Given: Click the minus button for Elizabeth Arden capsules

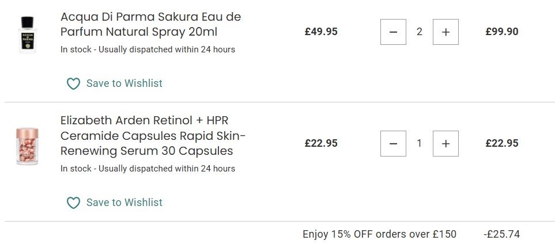Looking at the screenshot, I should pyautogui.click(x=393, y=144).
